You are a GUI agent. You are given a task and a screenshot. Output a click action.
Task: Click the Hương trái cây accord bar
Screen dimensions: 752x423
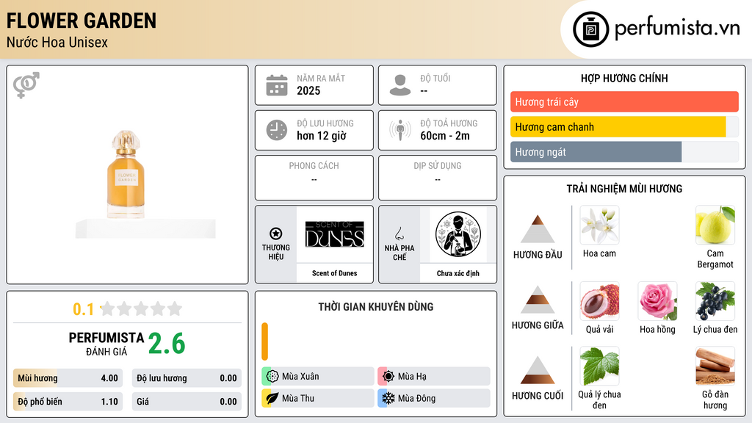coord(624,101)
